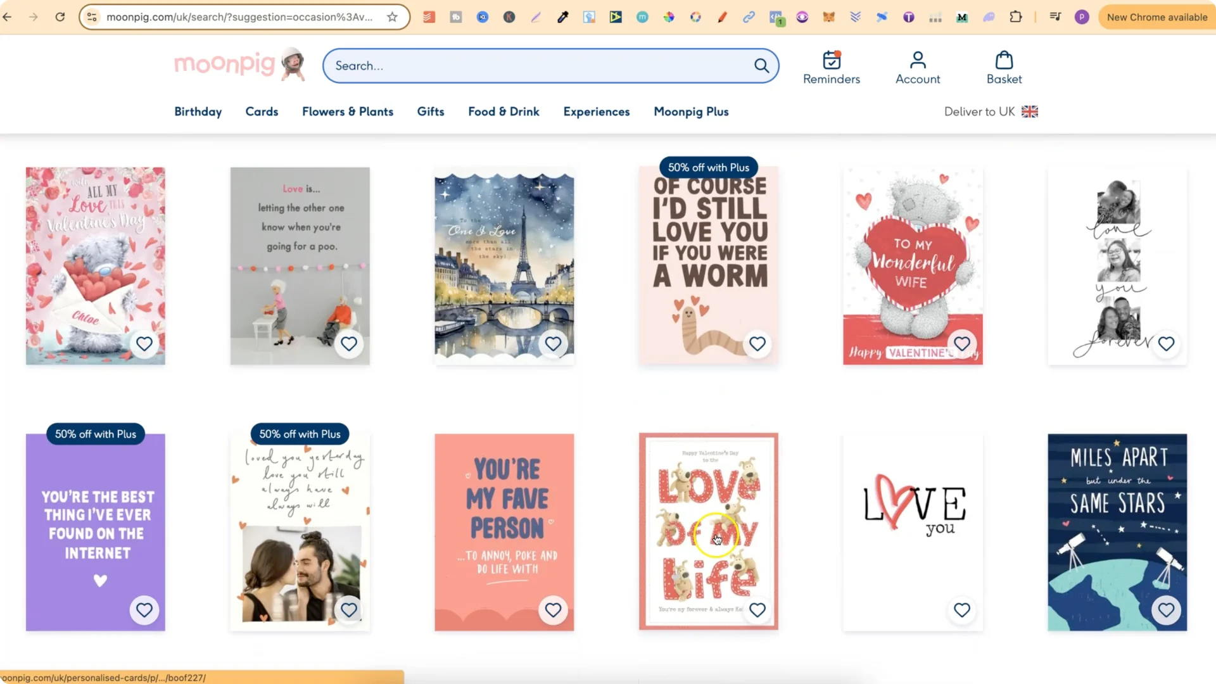Viewport: 1216px width, 684px height.
Task: Click the Moonpig logo to go home
Action: (x=224, y=63)
